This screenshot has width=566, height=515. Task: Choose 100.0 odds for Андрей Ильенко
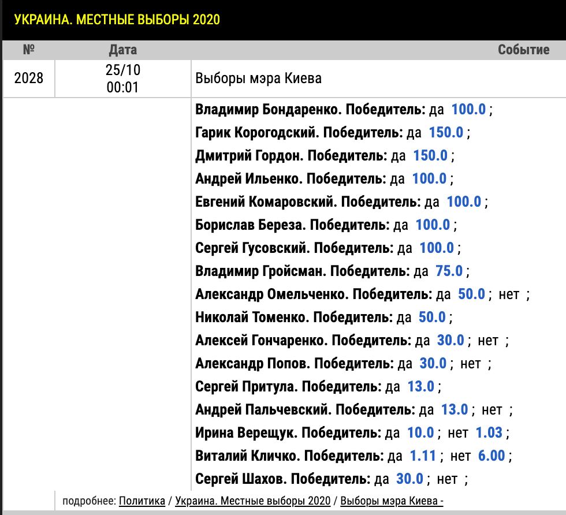point(429,178)
